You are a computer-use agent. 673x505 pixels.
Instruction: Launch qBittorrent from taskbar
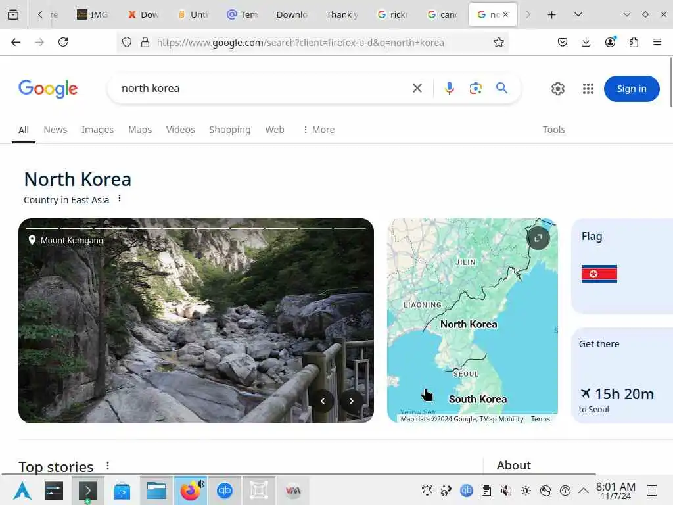coord(225,490)
